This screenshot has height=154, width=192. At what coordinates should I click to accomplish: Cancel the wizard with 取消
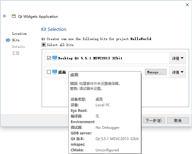tap(178, 120)
